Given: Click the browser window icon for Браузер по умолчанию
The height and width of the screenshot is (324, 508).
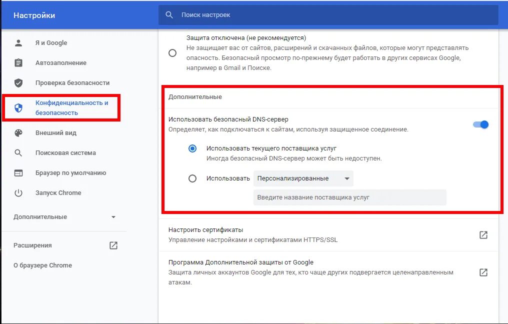Looking at the screenshot, I should [18, 173].
